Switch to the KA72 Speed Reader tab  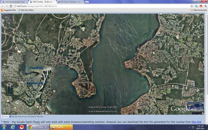tap(14, 2)
